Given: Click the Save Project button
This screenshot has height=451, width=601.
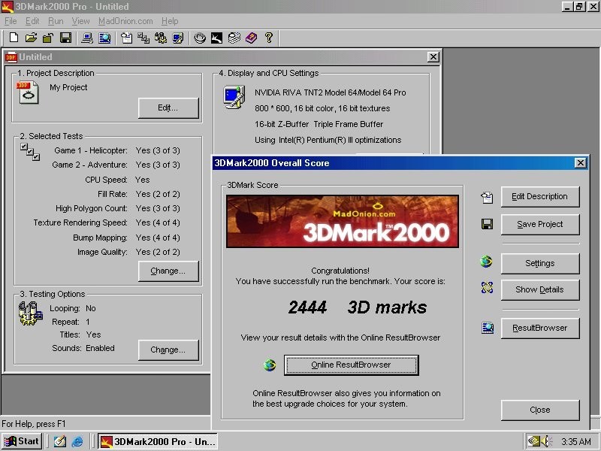Looking at the screenshot, I should 539,224.
